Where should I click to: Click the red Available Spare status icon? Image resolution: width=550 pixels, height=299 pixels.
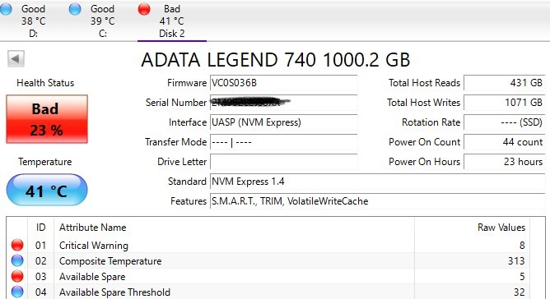click(17, 276)
